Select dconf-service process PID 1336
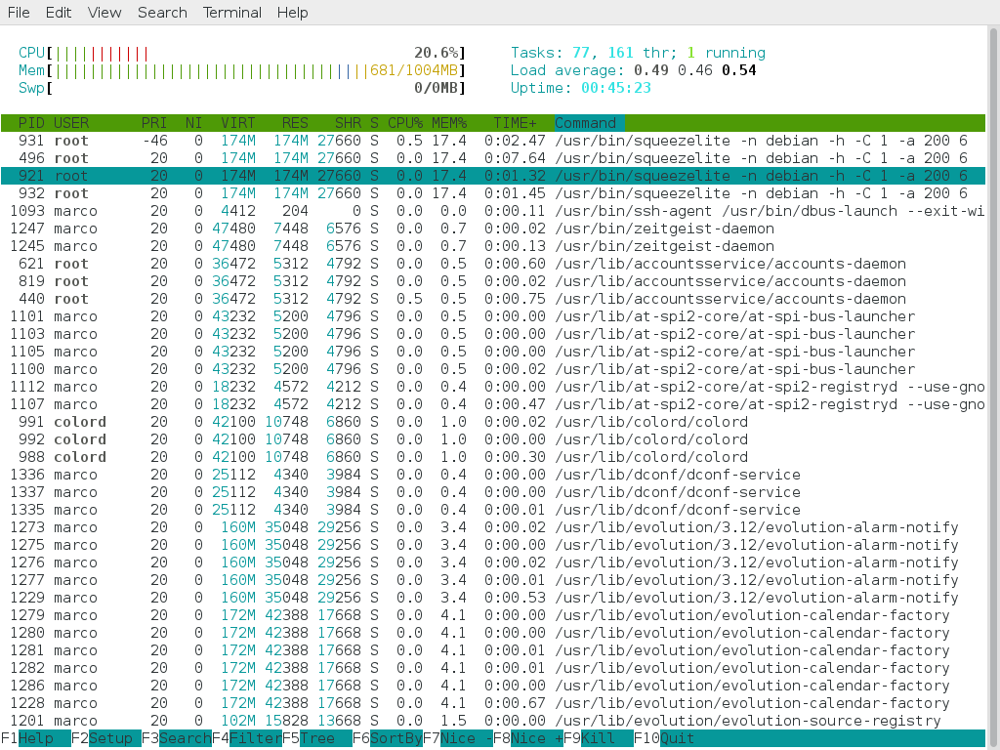 493,476
